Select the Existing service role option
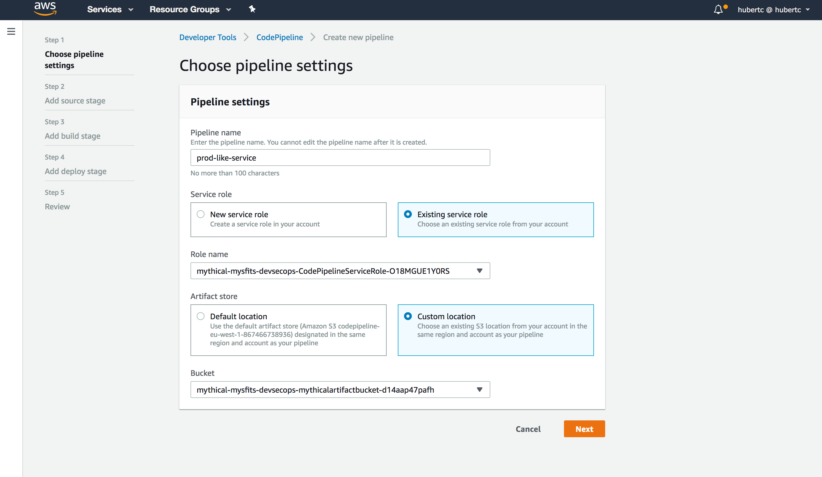 496,219
